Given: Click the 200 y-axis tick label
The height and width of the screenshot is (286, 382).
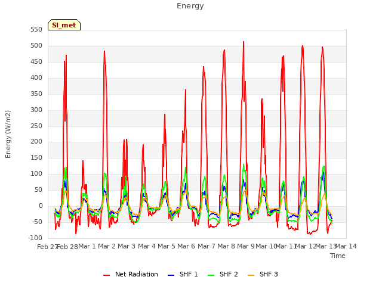Looking at the screenshot, I should tap(36, 142).
